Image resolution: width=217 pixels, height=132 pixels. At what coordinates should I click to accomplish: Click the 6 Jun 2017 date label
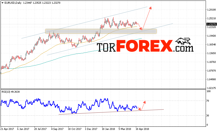tap(23, 129)
